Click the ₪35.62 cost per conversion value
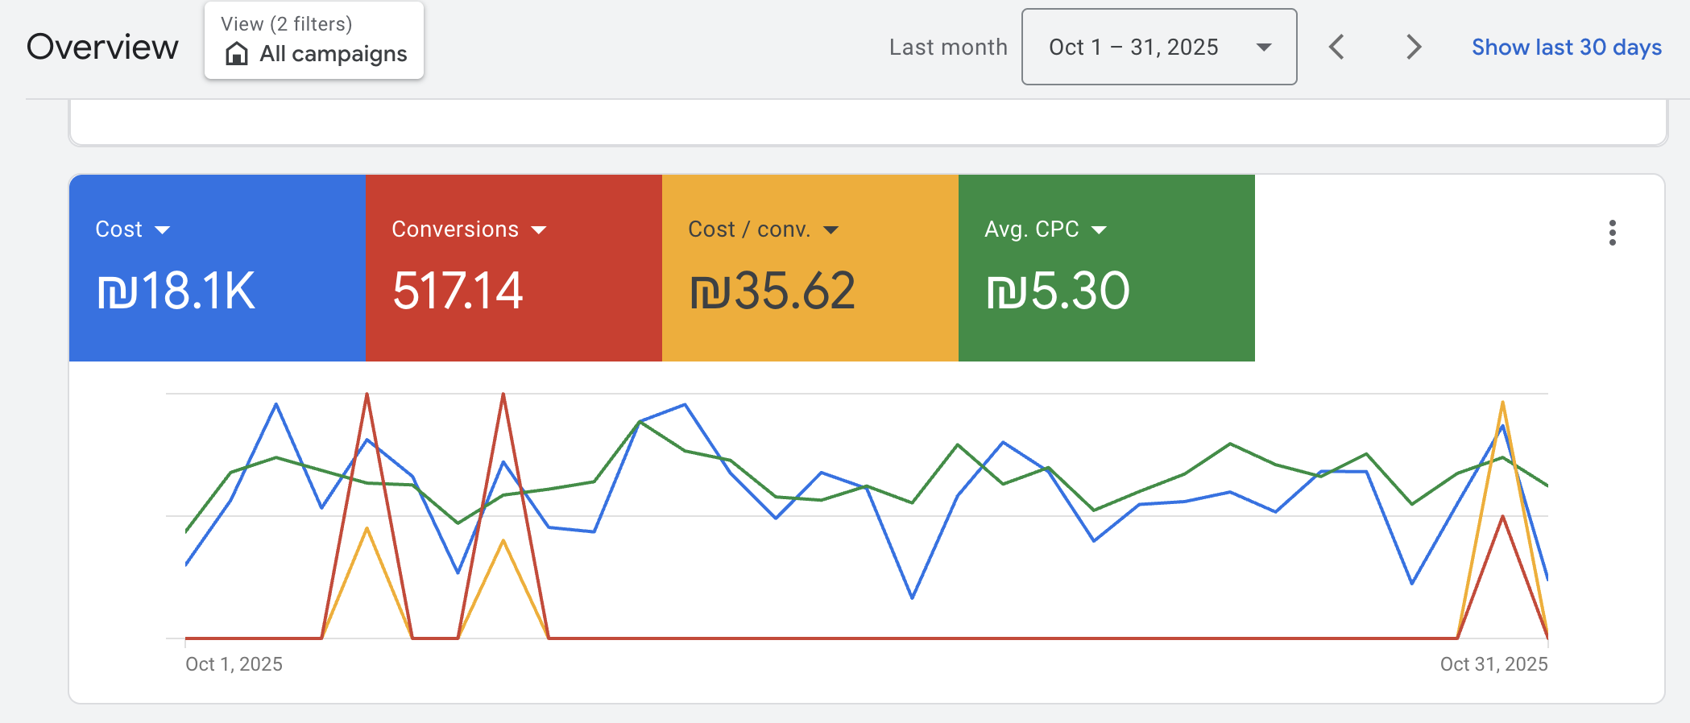The width and height of the screenshot is (1690, 723). click(x=772, y=291)
